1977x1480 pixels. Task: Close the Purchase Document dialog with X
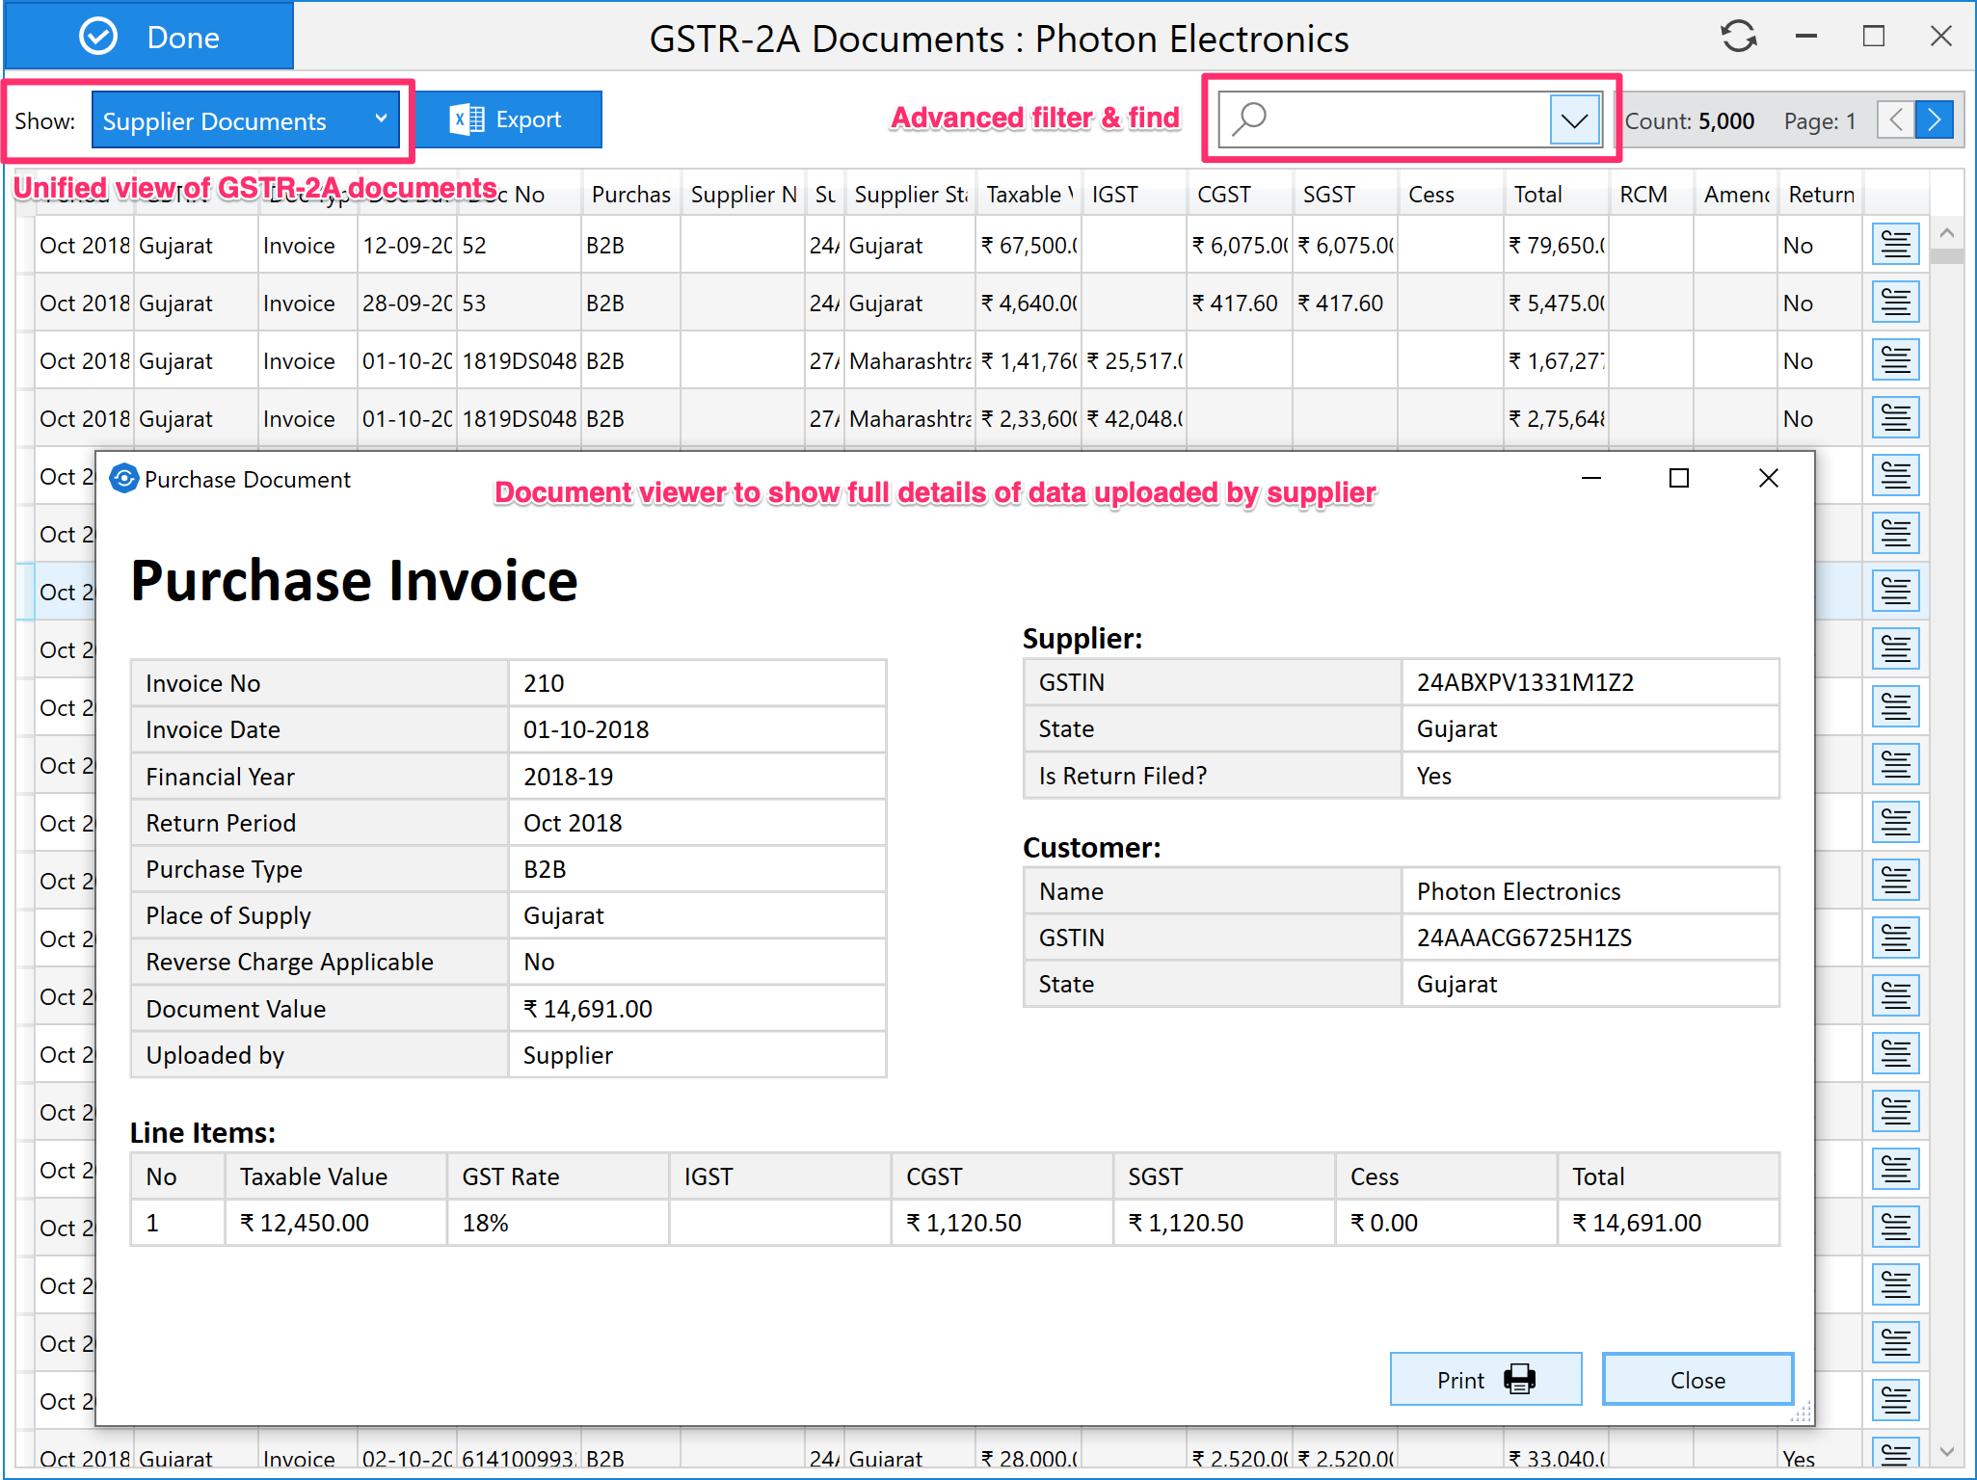(1768, 479)
